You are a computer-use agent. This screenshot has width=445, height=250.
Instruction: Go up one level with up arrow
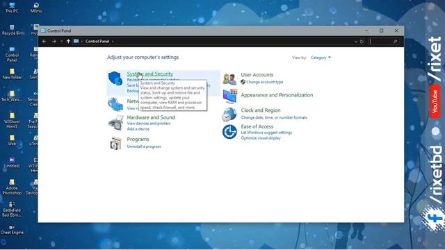68,42
